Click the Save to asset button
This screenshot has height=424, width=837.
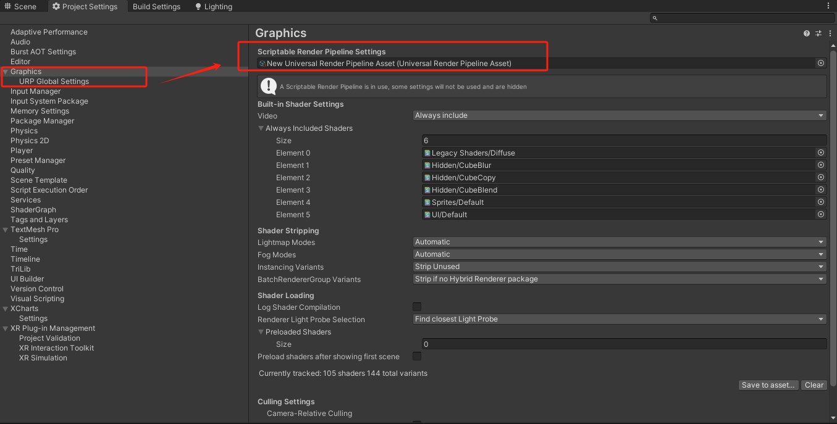[x=768, y=385]
